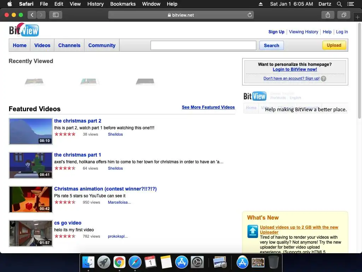Image resolution: width=362 pixels, height=272 pixels.
Task: Open See More Featured Videos
Action: pos(208,107)
